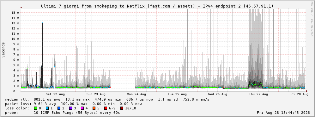Click the red 6-9 loss swatch
Image resolution: width=315 pixels, height=117 pixels.
105,108
